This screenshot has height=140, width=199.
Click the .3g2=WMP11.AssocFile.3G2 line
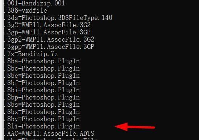pyautogui.click(x=47, y=25)
